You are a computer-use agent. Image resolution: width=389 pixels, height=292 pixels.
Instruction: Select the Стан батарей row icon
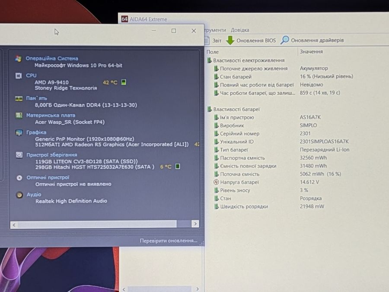217,77
